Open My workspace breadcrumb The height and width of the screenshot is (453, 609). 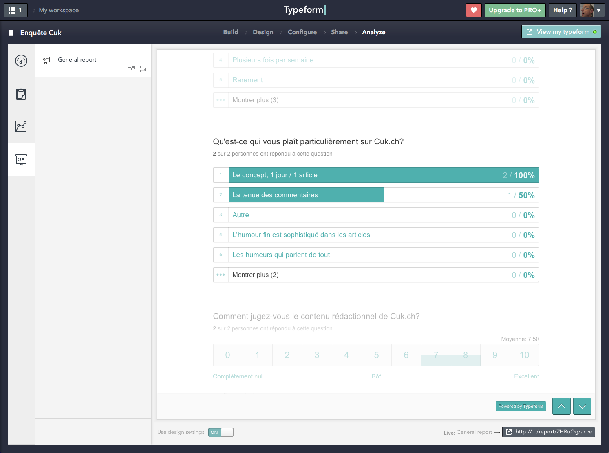[59, 10]
